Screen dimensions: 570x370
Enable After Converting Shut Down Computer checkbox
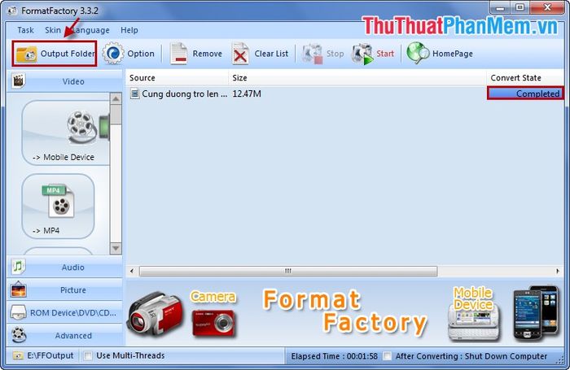pyautogui.click(x=388, y=356)
